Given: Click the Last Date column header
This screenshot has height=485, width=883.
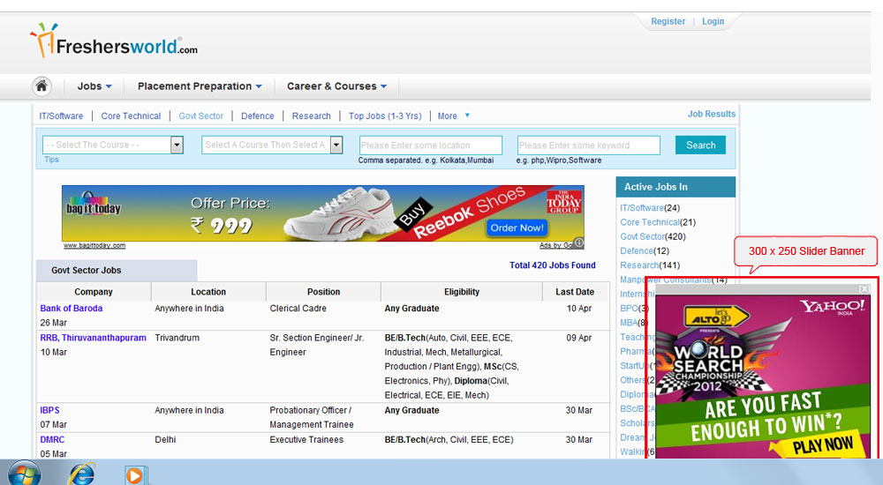Looking at the screenshot, I should coord(575,292).
